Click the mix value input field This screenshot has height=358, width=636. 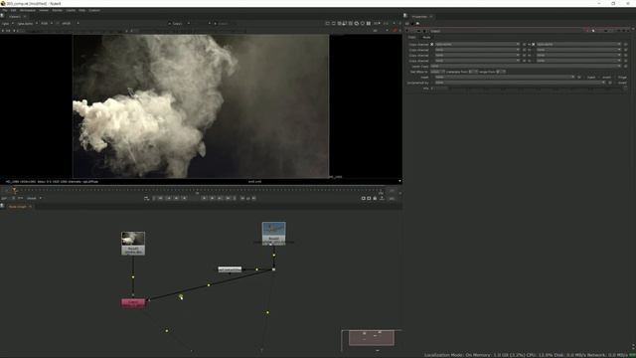coord(439,89)
